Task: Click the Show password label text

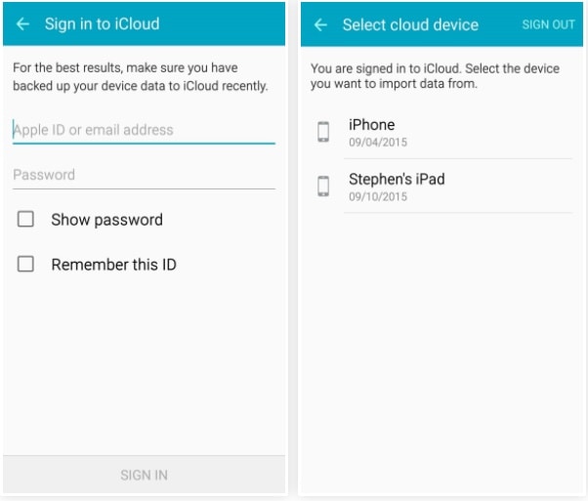Action: tap(106, 220)
